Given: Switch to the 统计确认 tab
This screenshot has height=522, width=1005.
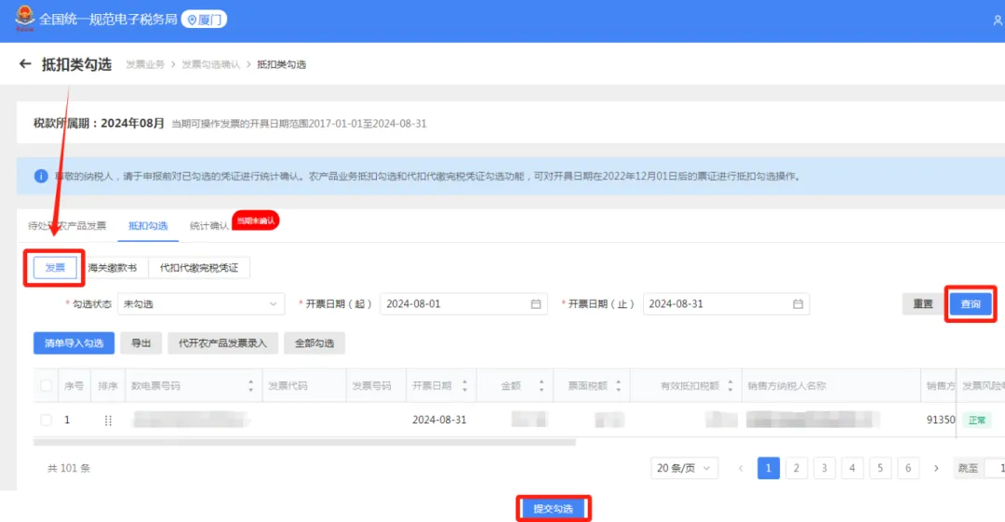Looking at the screenshot, I should click(209, 226).
